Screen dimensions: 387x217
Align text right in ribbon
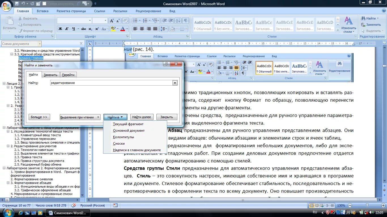pos(148,29)
